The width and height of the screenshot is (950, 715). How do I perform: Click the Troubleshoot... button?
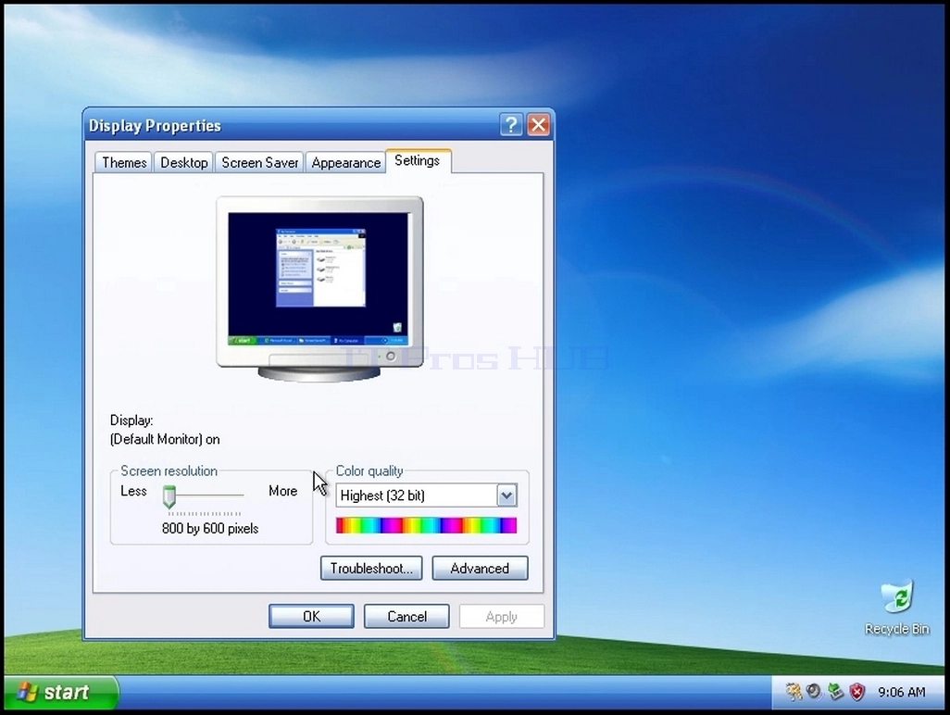371,569
